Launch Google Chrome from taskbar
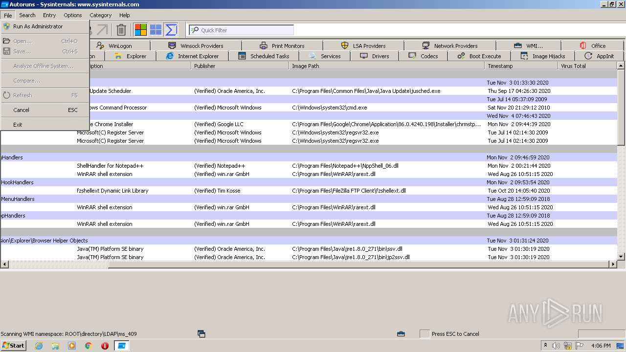Image resolution: width=626 pixels, height=352 pixels. point(89,346)
